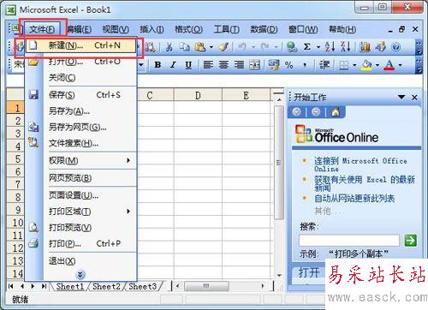Screen dimensions: 428x310
Task: Click green search arrow button
Action: coord(411,241)
